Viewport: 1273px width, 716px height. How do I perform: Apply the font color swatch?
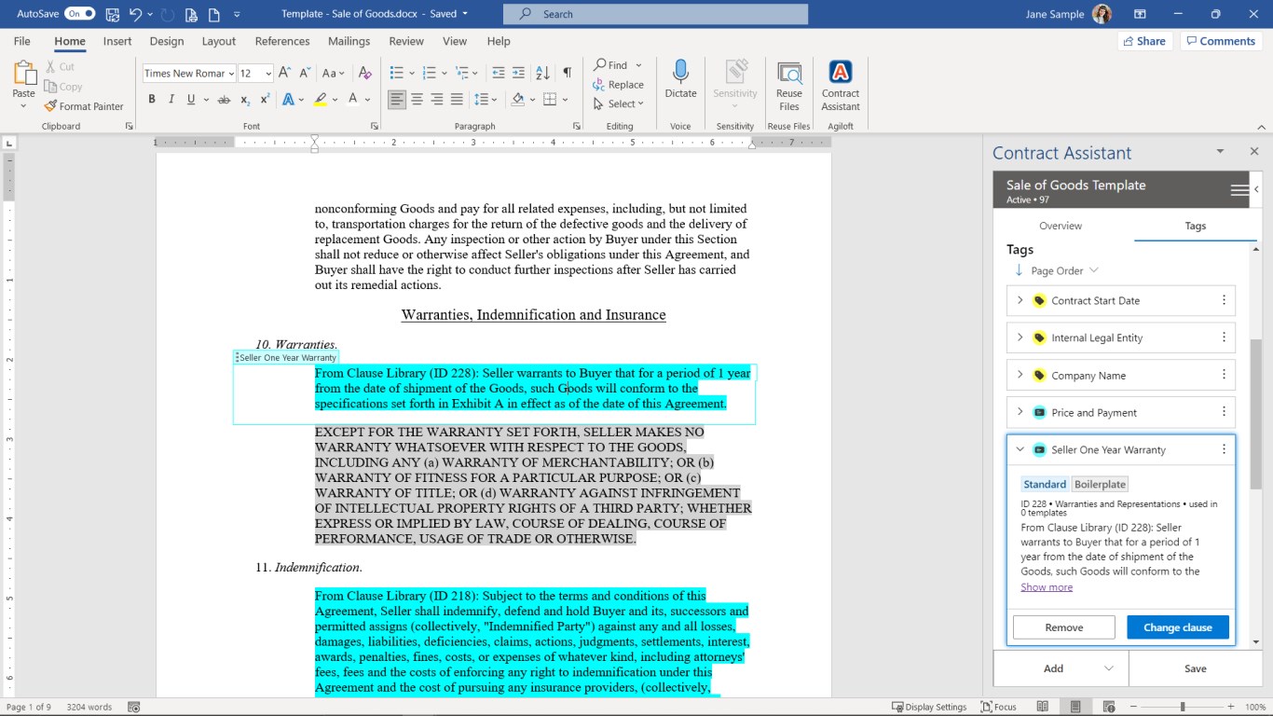pos(353,100)
